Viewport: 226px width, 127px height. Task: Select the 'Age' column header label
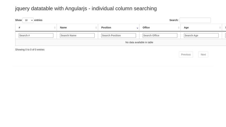click(x=186, y=28)
